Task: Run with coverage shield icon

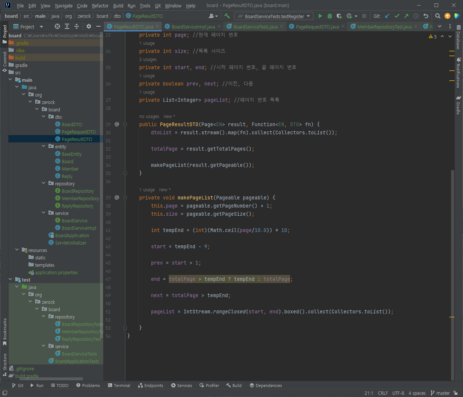Action: pyautogui.click(x=339, y=16)
